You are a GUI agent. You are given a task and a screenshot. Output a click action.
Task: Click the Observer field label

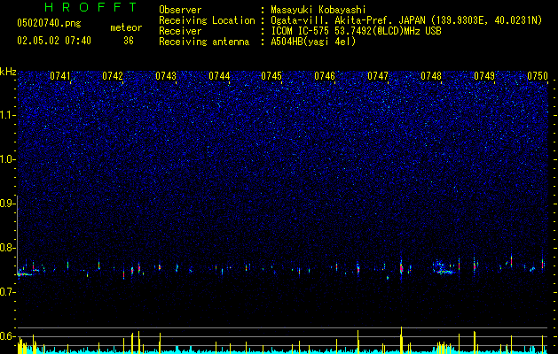(180, 10)
